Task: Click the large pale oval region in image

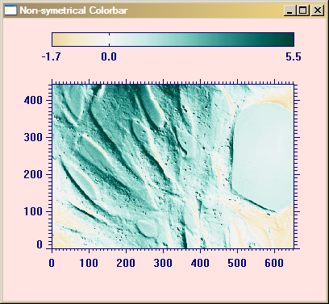Action: [263, 157]
